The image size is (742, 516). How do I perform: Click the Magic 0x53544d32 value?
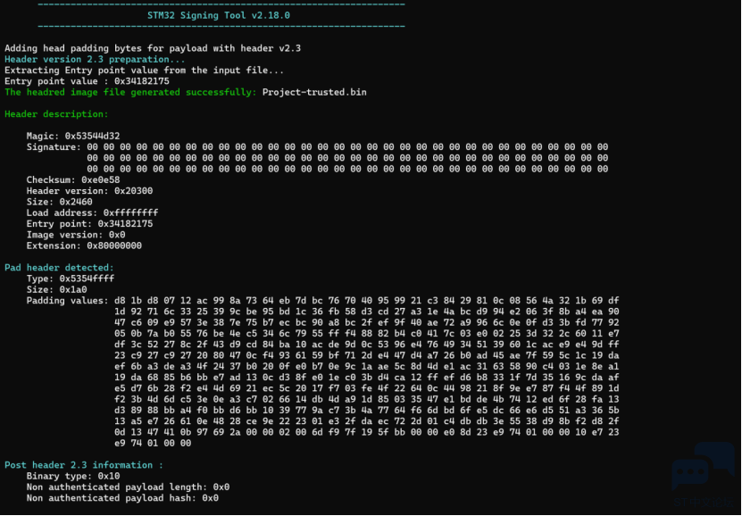click(92, 137)
